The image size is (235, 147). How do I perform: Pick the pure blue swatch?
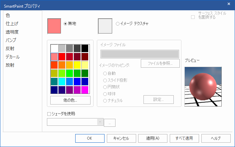click(77, 82)
